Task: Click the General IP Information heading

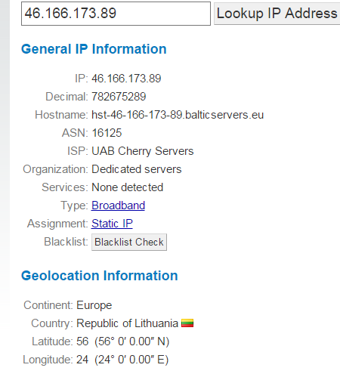Action: [x=94, y=49]
